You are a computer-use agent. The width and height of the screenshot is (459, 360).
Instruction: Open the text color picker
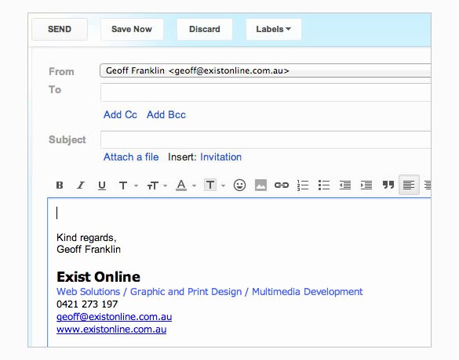click(186, 185)
